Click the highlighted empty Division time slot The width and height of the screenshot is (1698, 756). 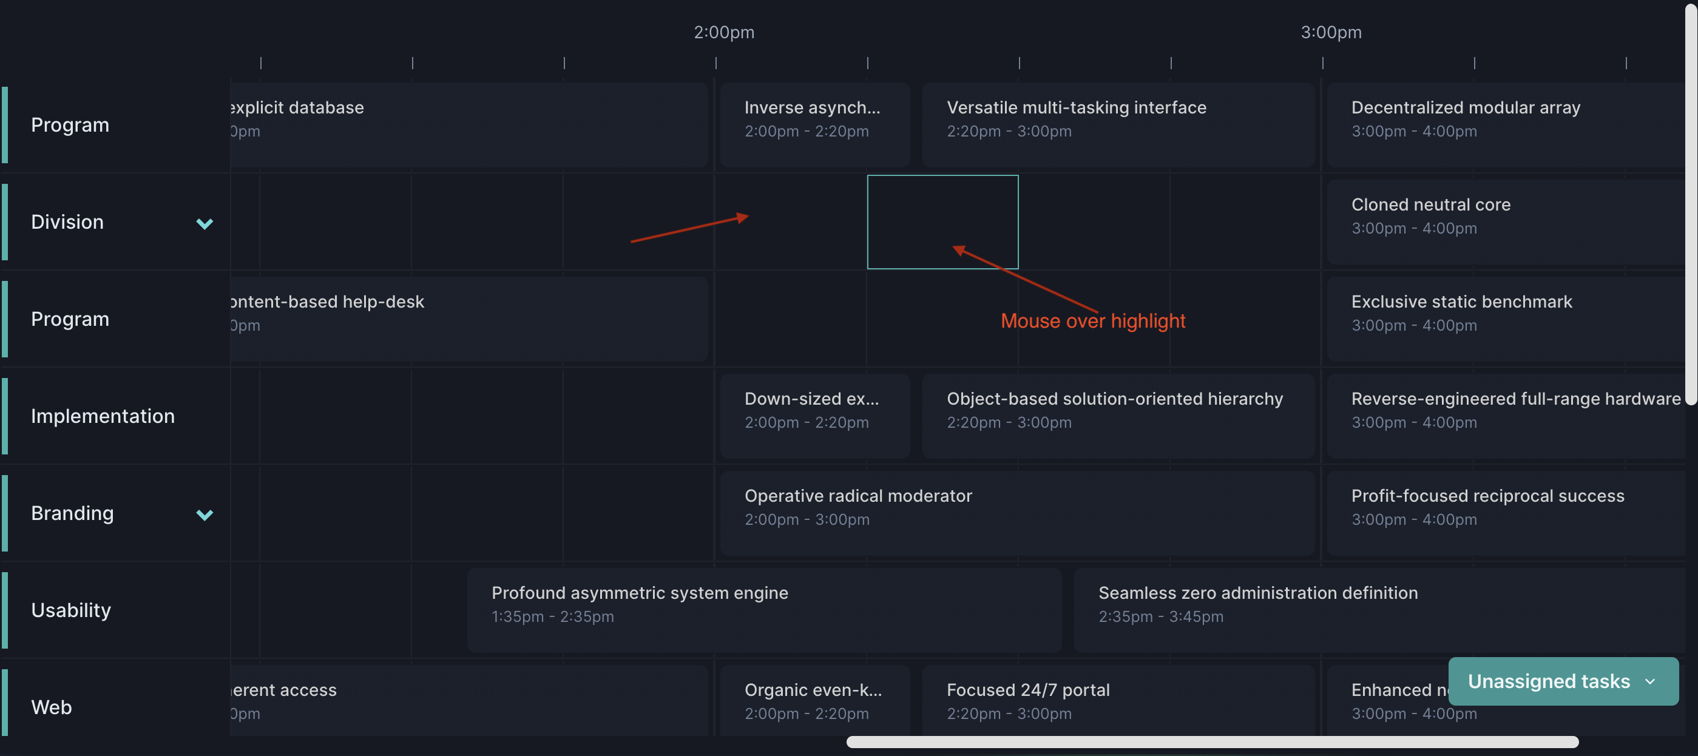942,221
